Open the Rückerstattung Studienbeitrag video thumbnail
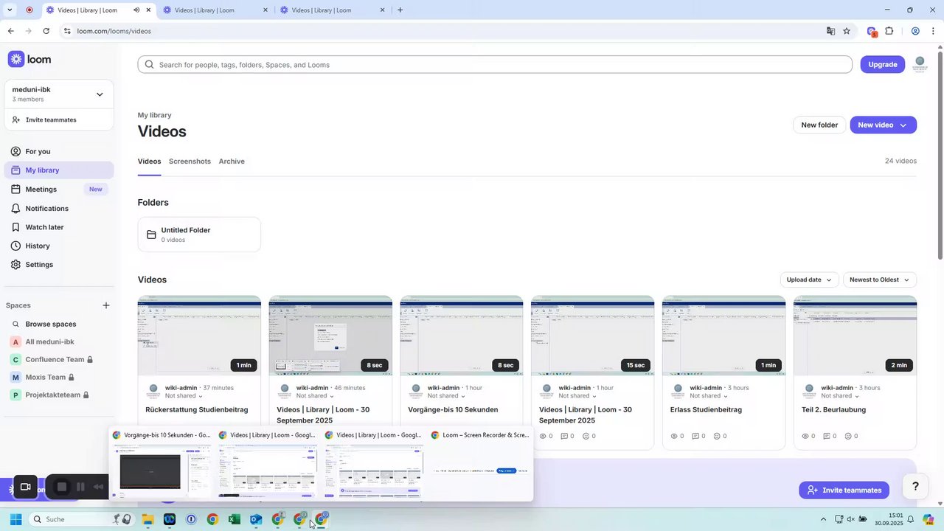 [199, 336]
